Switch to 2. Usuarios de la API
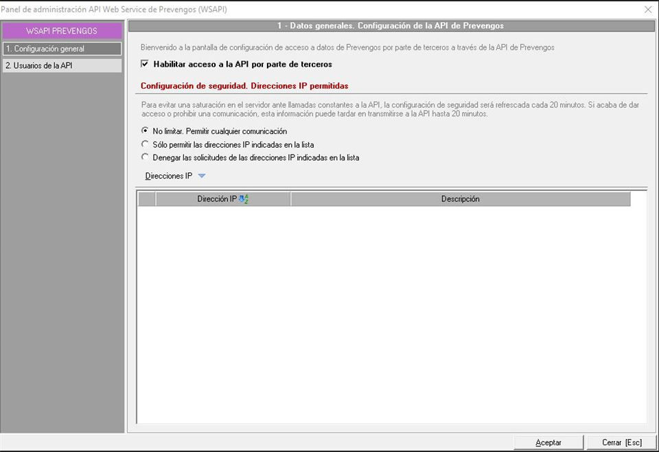The image size is (659, 452). (62, 65)
